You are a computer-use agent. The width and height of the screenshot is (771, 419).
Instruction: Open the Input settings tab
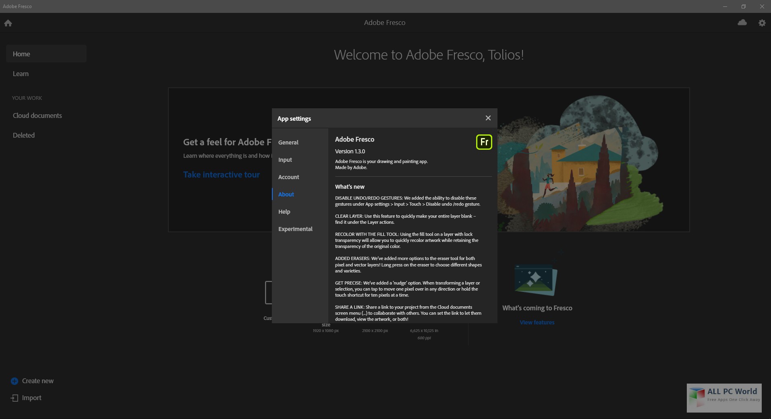[x=300, y=160]
